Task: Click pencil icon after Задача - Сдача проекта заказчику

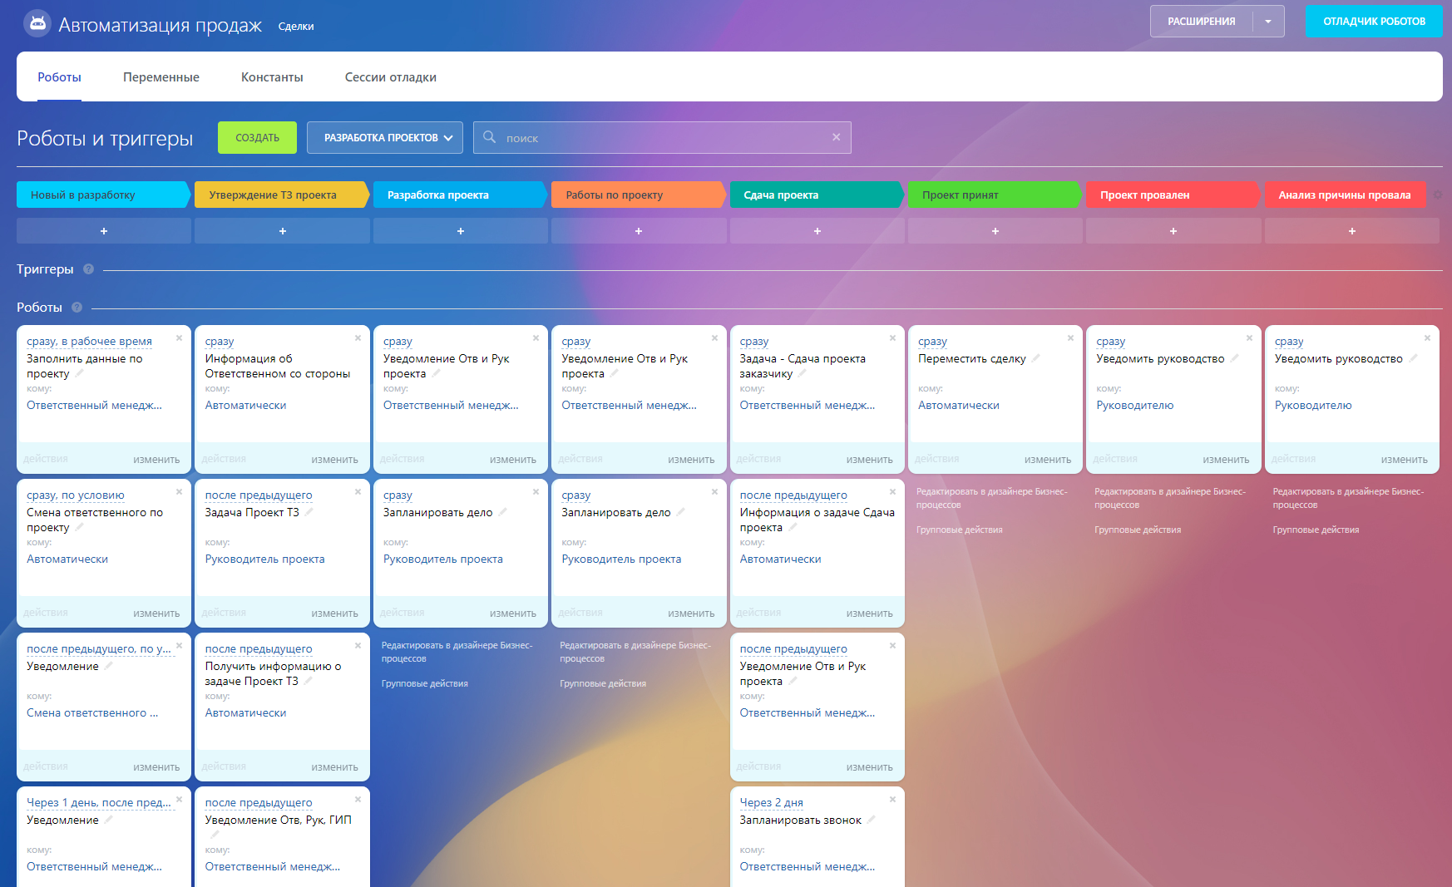Action: tap(803, 373)
